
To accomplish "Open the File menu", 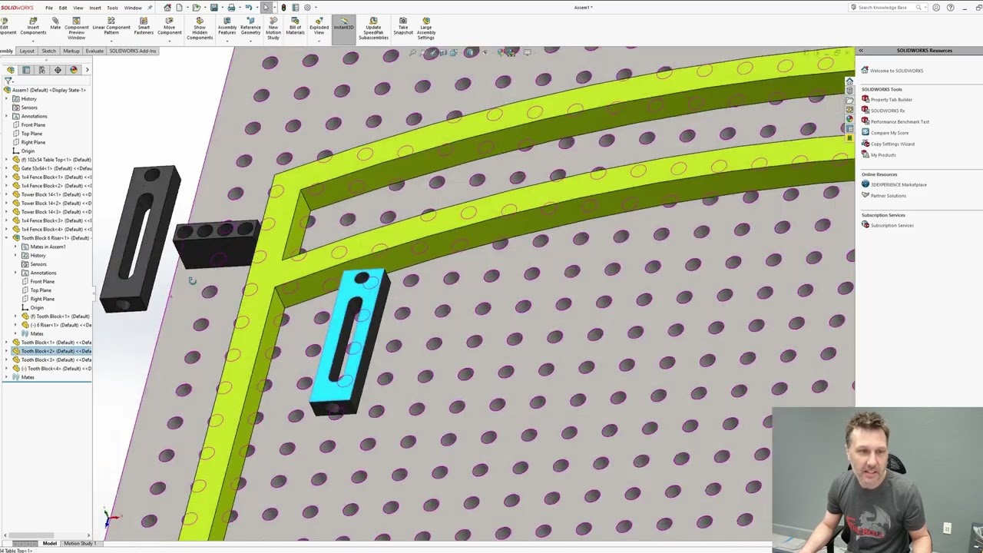I will point(48,8).
